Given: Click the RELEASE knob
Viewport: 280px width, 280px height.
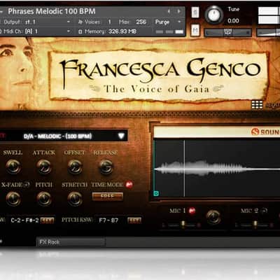Looking at the screenshot, I should tap(106, 167).
